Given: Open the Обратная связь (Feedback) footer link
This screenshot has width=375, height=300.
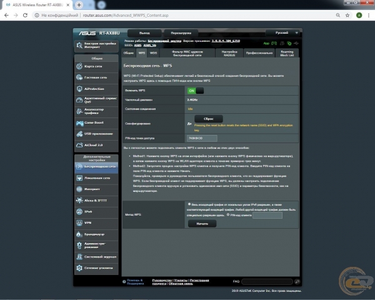Looking at the screenshot, I should click(x=181, y=284).
